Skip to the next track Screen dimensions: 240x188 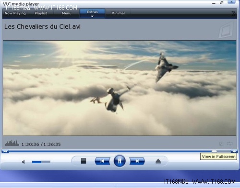click(137, 161)
